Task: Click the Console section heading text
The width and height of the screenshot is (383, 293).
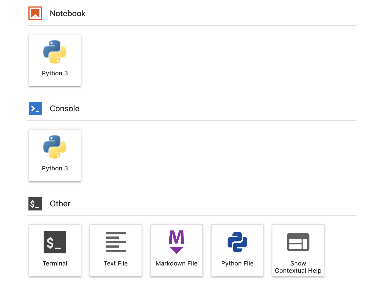Action: point(64,108)
